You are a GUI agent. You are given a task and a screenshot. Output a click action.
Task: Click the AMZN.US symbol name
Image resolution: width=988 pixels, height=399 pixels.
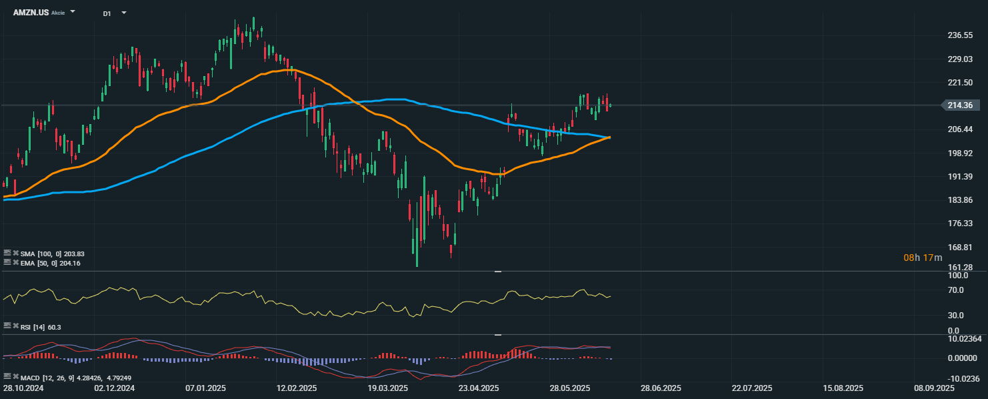point(31,12)
